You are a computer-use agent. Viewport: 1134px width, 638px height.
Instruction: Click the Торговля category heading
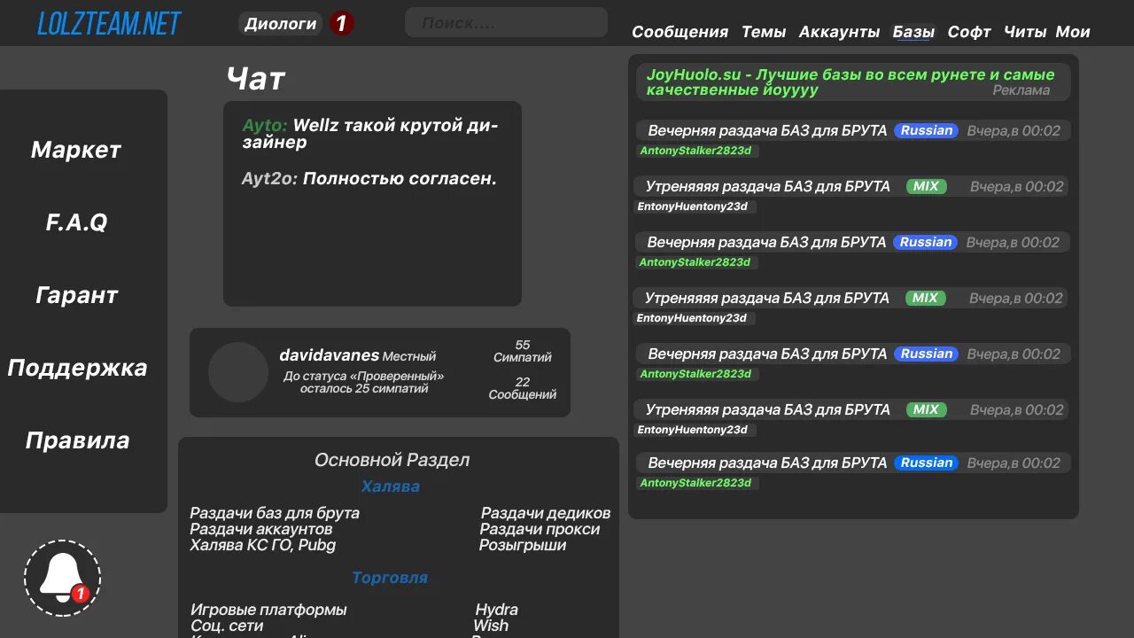[390, 578]
